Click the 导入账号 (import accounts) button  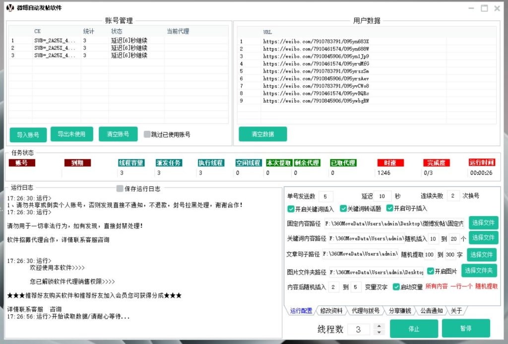28,134
